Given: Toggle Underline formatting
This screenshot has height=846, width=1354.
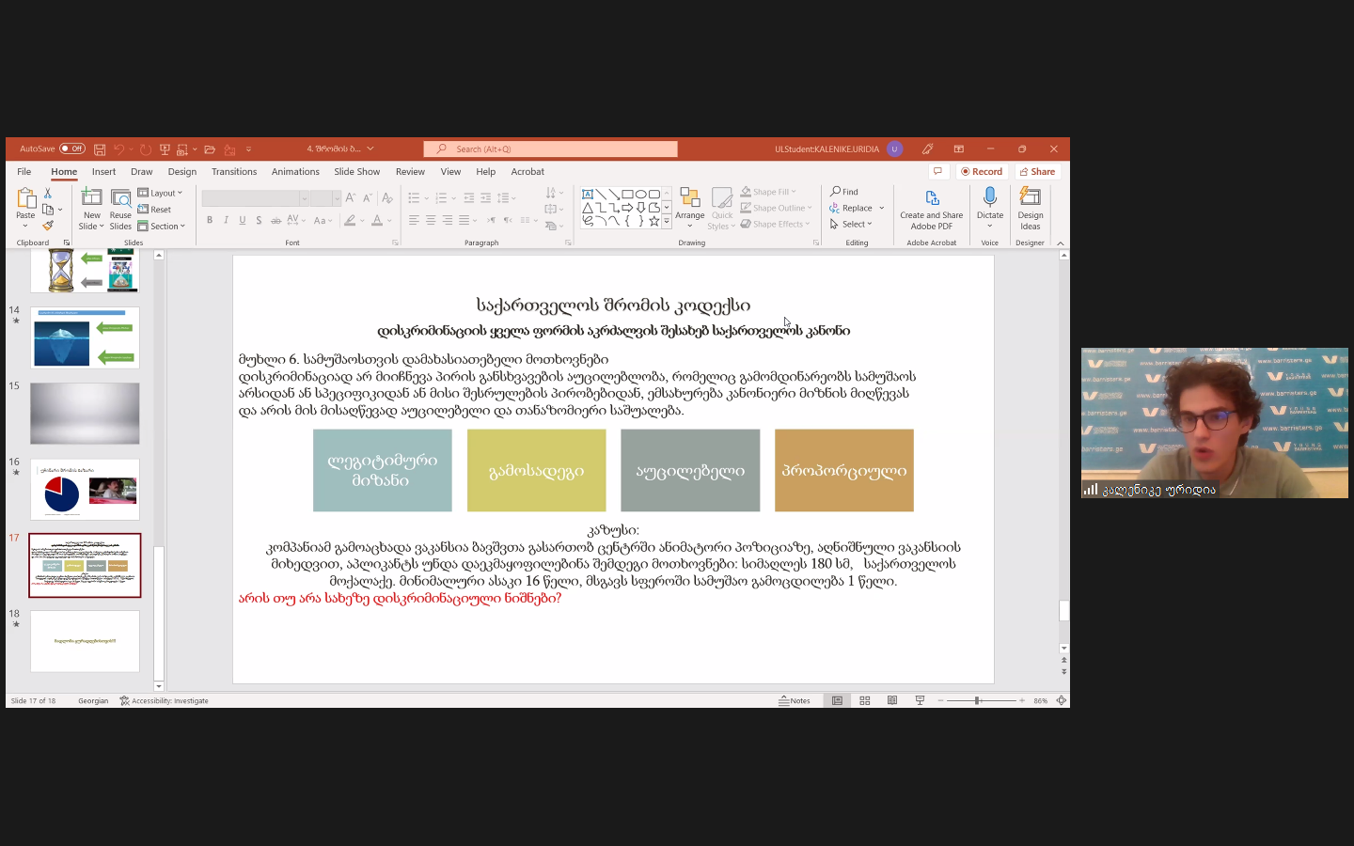Looking at the screenshot, I should (x=243, y=220).
